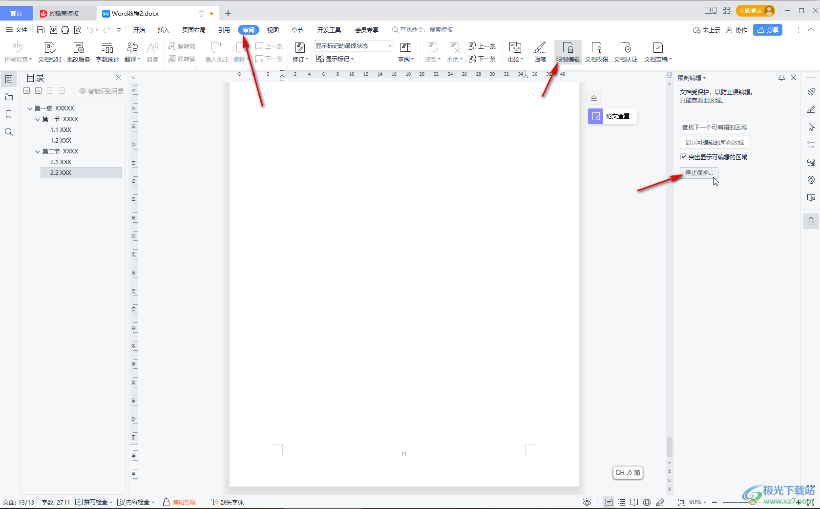Open the 显示标记的最终状态 dropdown
The image size is (820, 509).
coord(353,46)
